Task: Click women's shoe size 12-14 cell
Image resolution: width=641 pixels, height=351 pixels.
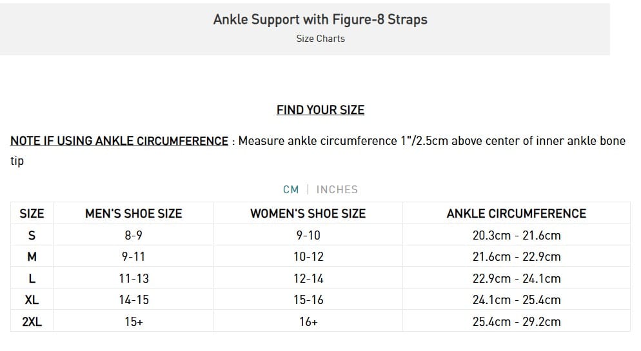Action: [308, 279]
